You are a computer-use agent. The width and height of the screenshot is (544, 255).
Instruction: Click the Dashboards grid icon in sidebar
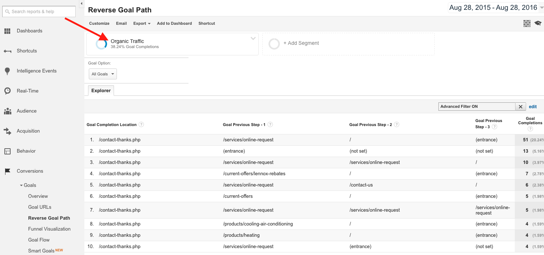coord(7,31)
